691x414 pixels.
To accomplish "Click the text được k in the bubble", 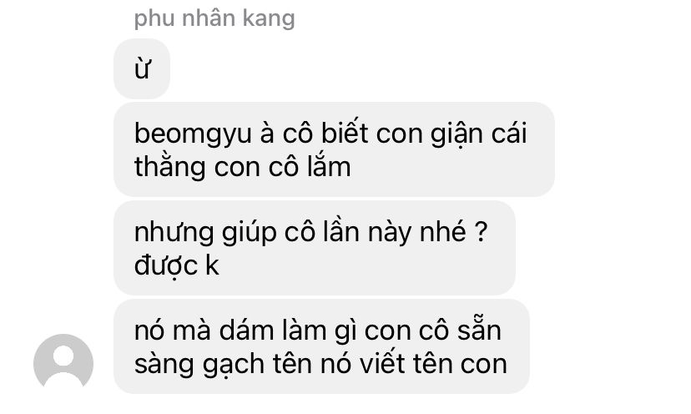I will tap(176, 266).
